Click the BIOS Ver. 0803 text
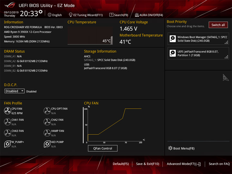Image resolution: width=232 pixels, height=174 pixels. [x=53, y=27]
